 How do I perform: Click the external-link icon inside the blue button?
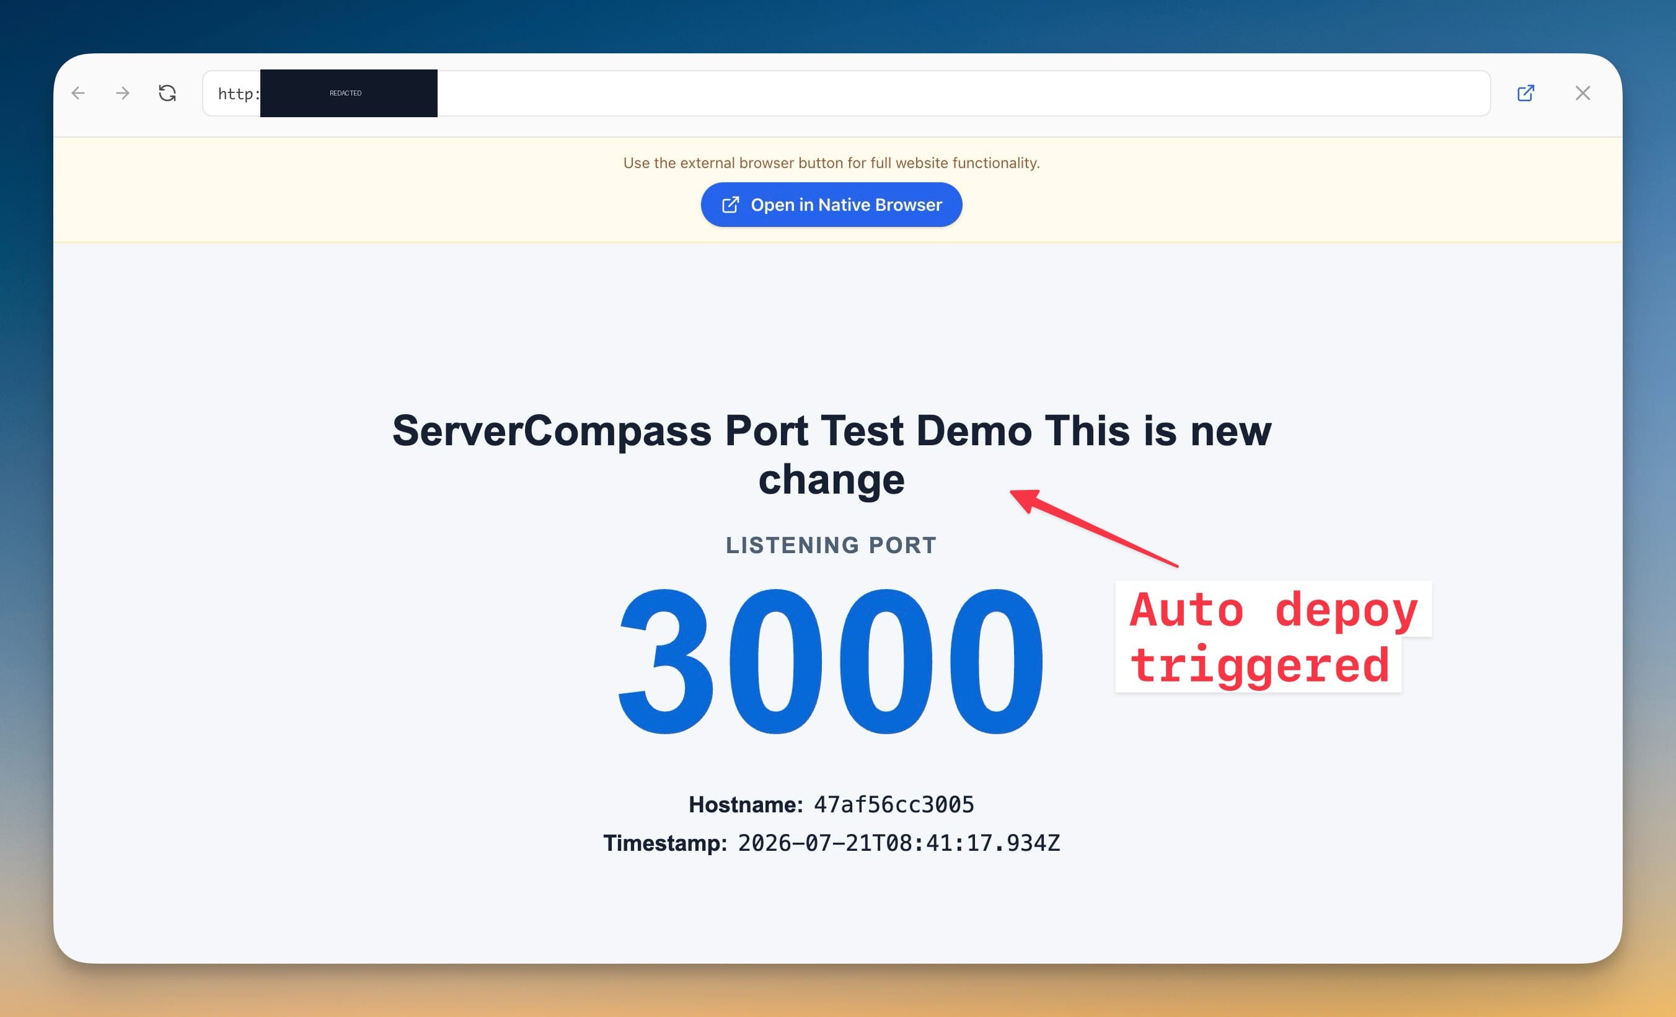[730, 205]
